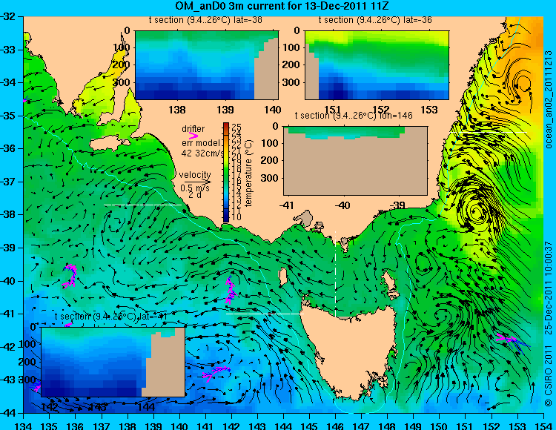Click Kangaroo Island near 137E, 36S
This screenshot has width=556, height=430.
[x=109, y=145]
